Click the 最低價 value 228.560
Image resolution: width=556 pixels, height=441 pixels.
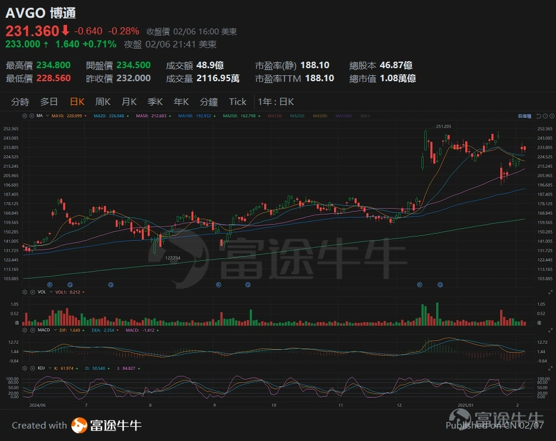(53, 78)
